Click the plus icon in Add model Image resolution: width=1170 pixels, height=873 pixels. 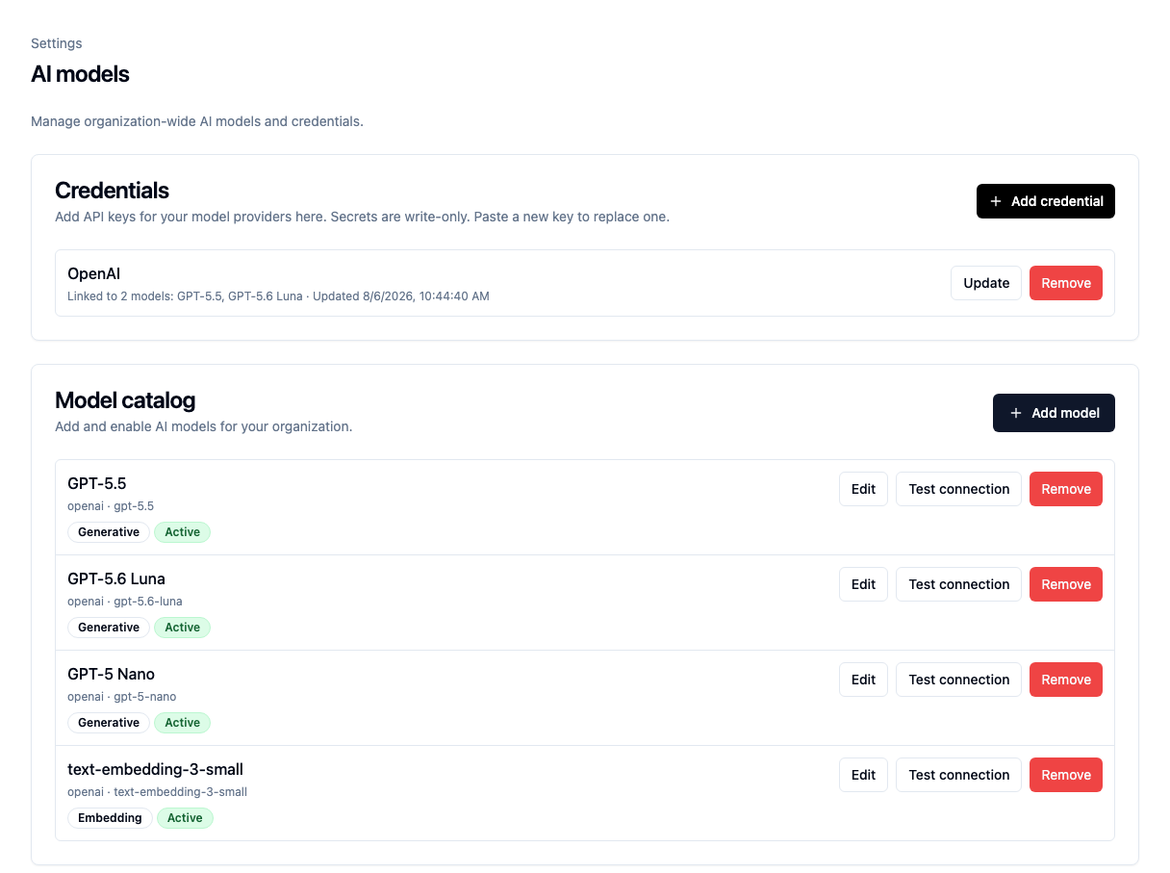pyautogui.click(x=1015, y=413)
